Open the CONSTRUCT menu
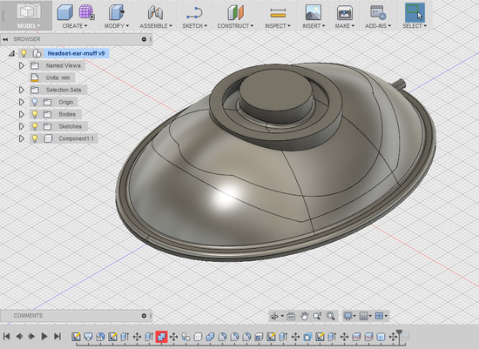This screenshot has height=349, width=479. coord(235,26)
